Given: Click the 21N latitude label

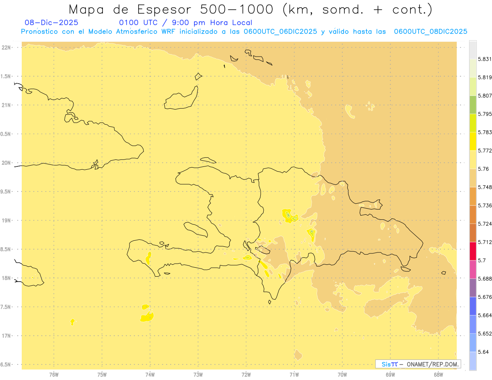Looking at the screenshot, I should click(x=6, y=105).
